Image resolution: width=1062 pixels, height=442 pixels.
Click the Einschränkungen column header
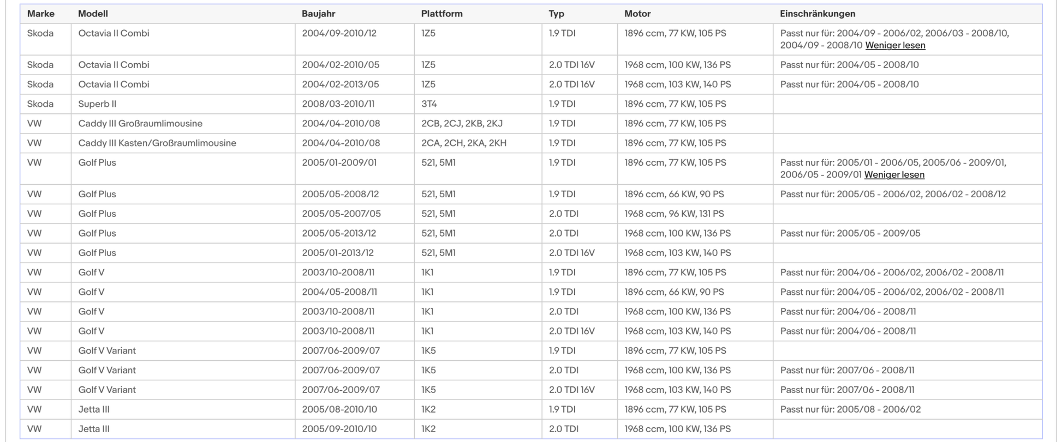coord(817,14)
